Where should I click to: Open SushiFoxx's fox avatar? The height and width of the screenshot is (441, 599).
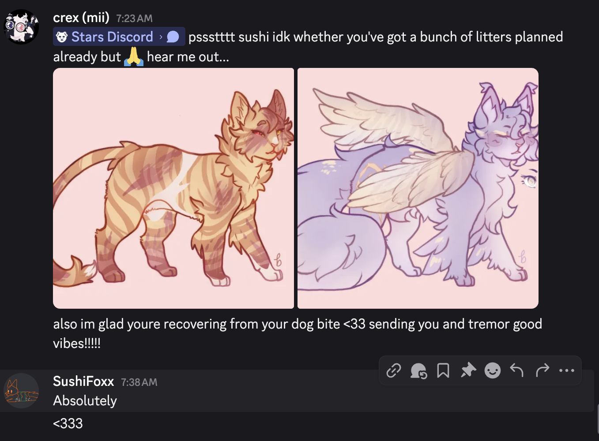pyautogui.click(x=21, y=390)
